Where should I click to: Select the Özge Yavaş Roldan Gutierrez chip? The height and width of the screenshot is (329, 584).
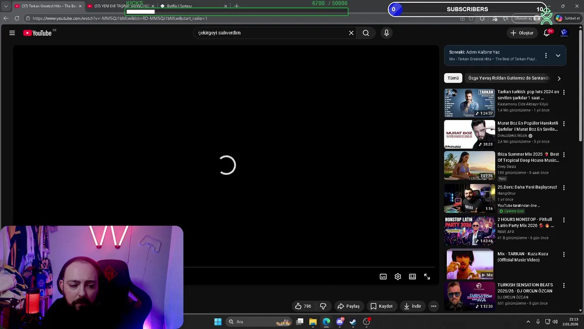508,78
